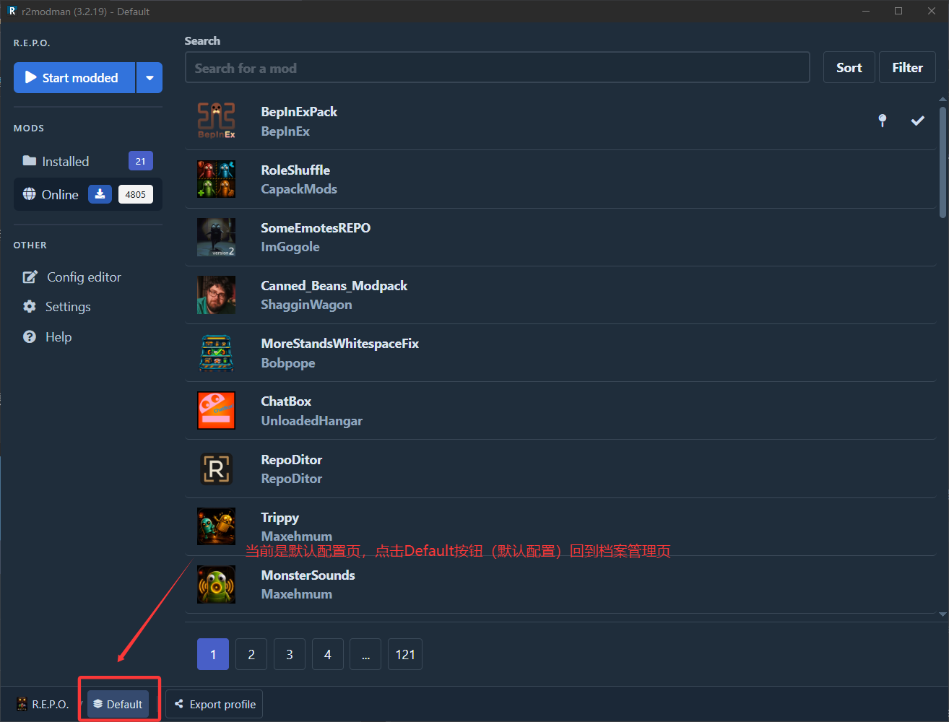Screen dimensions: 949x722
Task: Go to page 1 of mods
Action: pos(213,654)
